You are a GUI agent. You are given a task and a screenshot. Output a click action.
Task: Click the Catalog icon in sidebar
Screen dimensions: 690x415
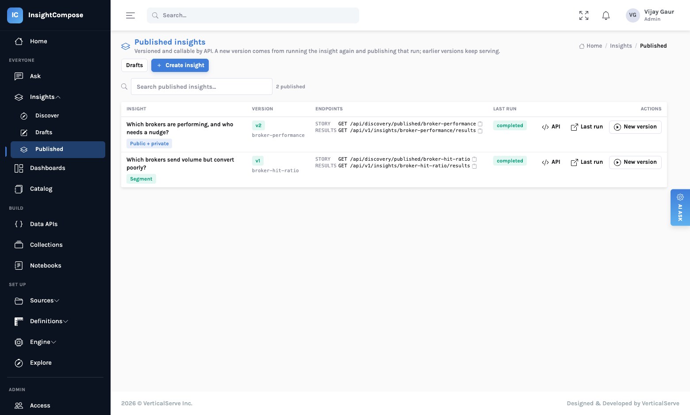[19, 189]
